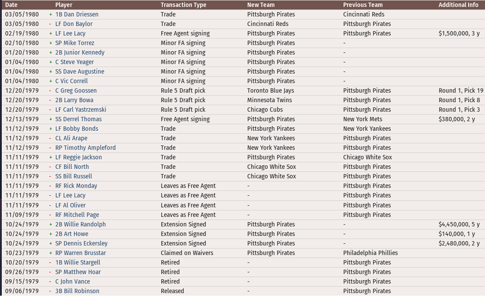The height and width of the screenshot is (297, 485).
Task: Select the date '10/20/1979'
Action: point(22,263)
